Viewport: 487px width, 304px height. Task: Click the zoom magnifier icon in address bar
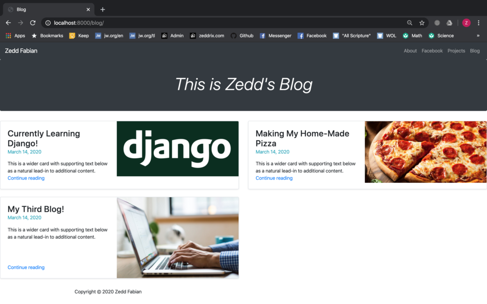pos(409,23)
